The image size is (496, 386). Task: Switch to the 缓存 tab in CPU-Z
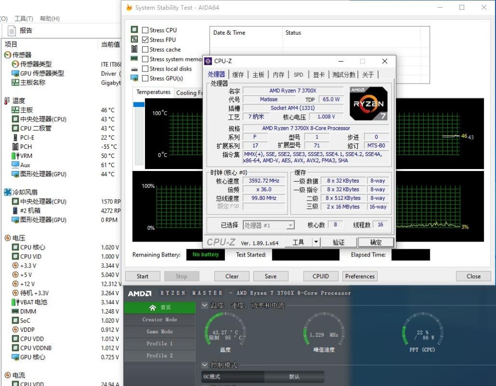click(x=238, y=74)
